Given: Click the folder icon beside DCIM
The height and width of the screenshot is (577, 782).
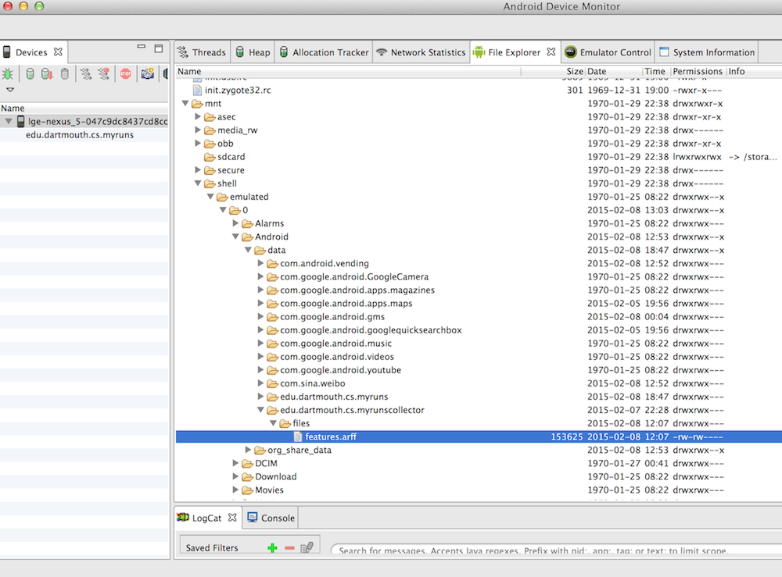Looking at the screenshot, I should point(247,464).
